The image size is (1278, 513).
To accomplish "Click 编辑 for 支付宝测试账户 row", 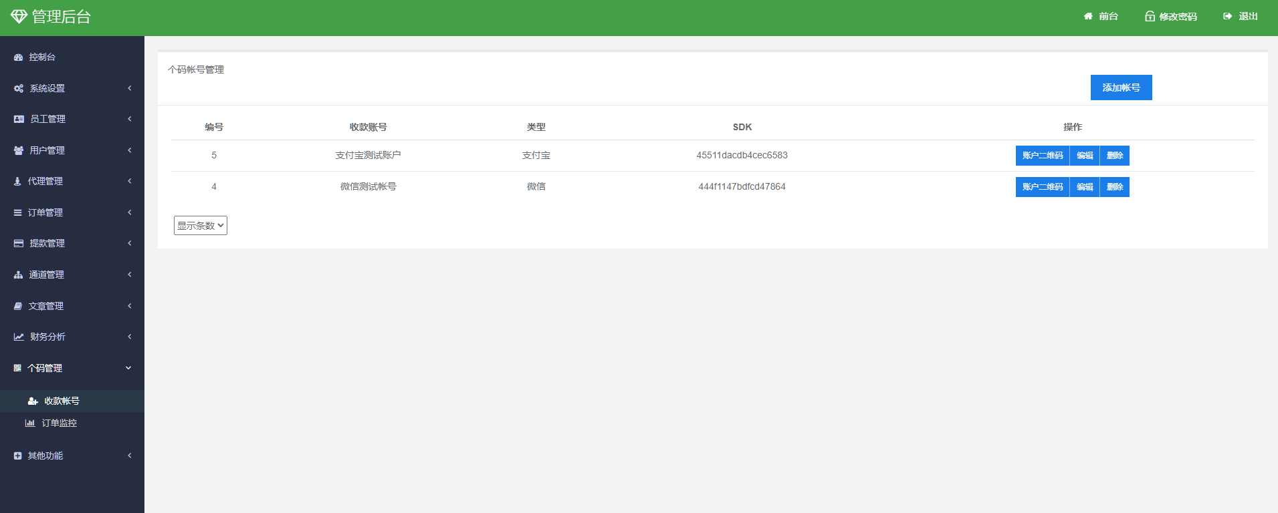I will point(1085,156).
